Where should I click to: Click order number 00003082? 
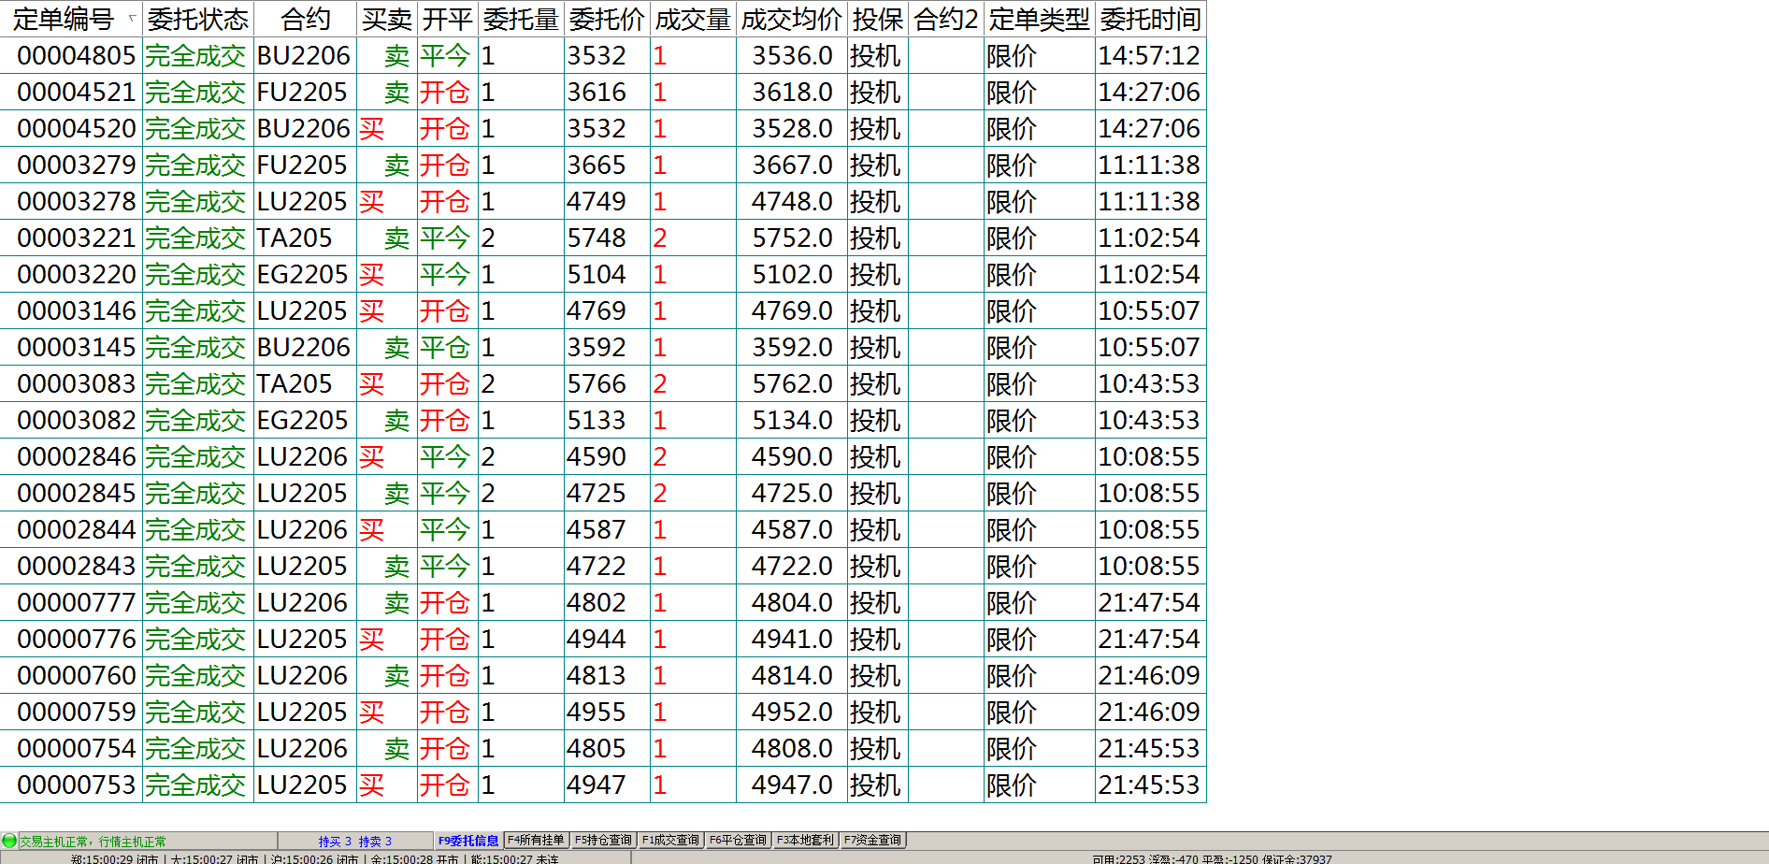(77, 421)
